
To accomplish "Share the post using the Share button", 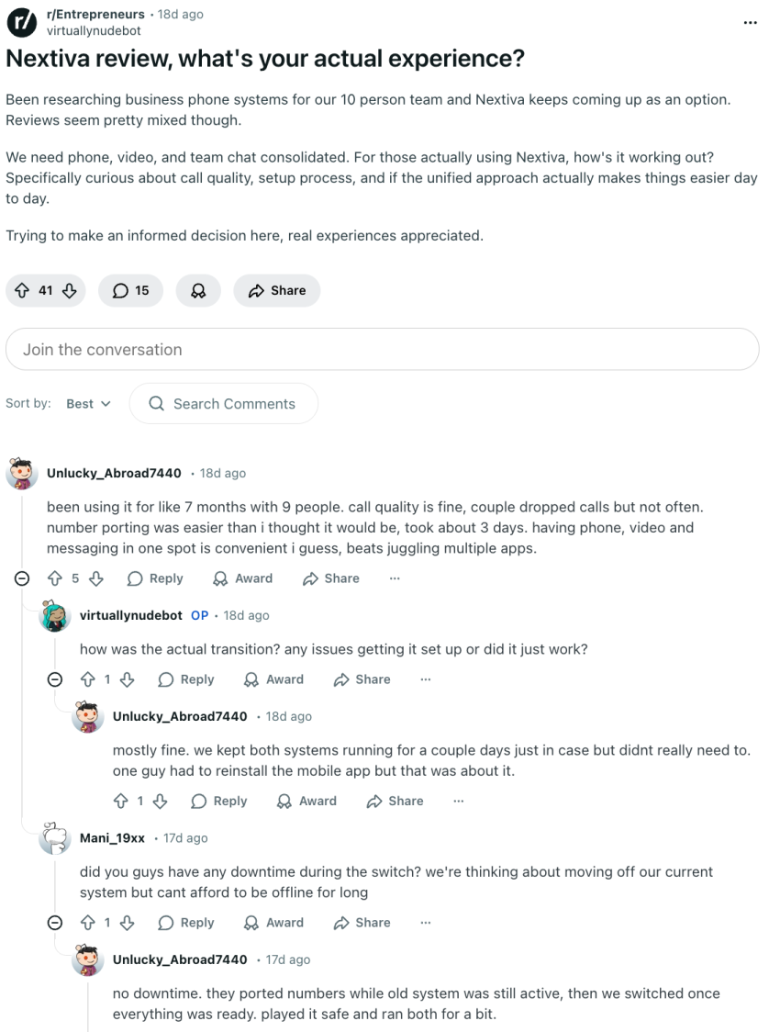I will click(276, 290).
